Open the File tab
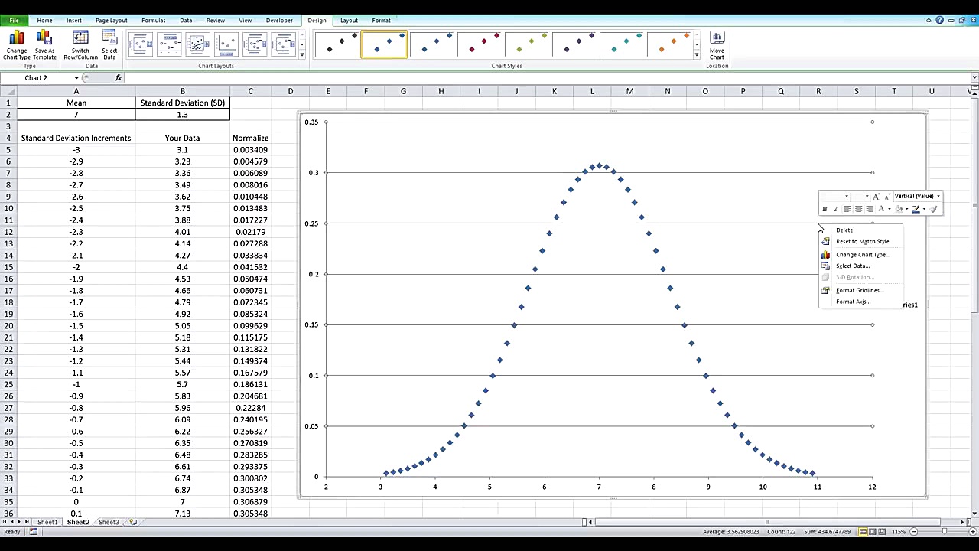Image resolution: width=979 pixels, height=551 pixels. click(14, 21)
